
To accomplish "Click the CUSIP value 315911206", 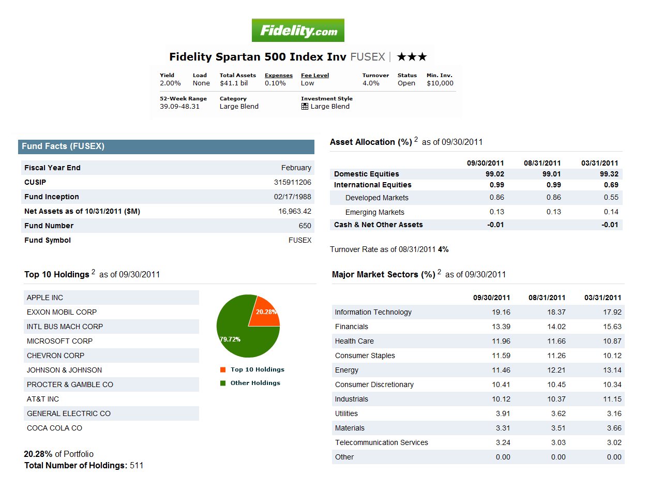I will click(293, 182).
